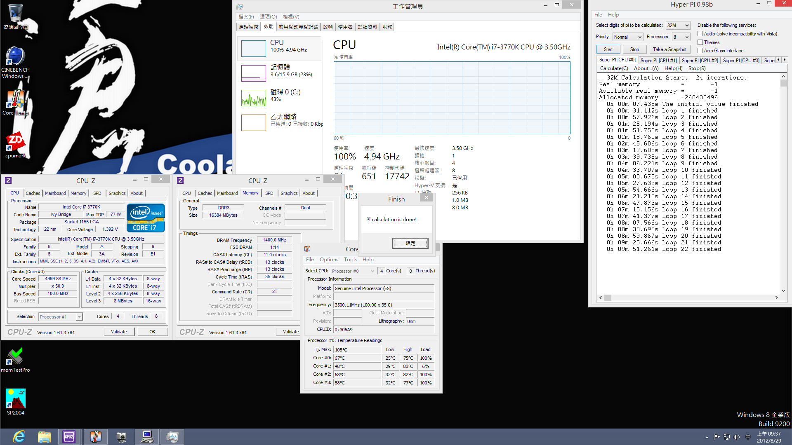Click the Stop button in Hyper PI
Image resolution: width=792 pixels, height=445 pixels.
(x=634, y=49)
